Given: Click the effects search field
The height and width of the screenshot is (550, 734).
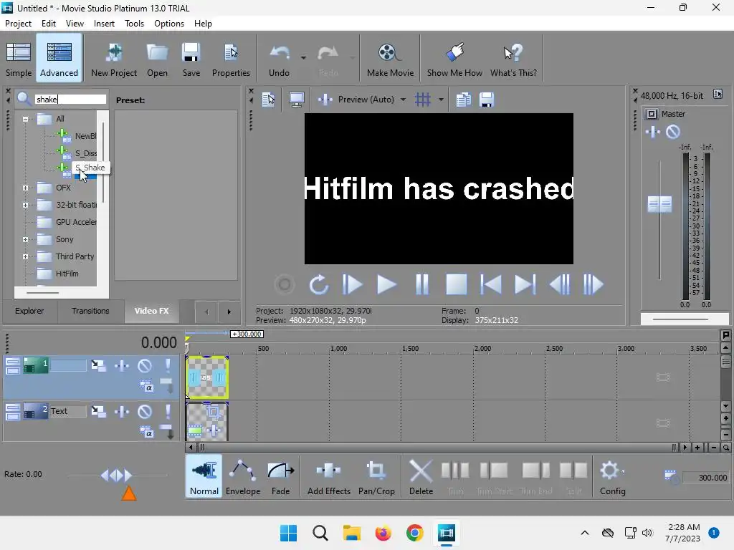Looking at the screenshot, I should [70, 99].
